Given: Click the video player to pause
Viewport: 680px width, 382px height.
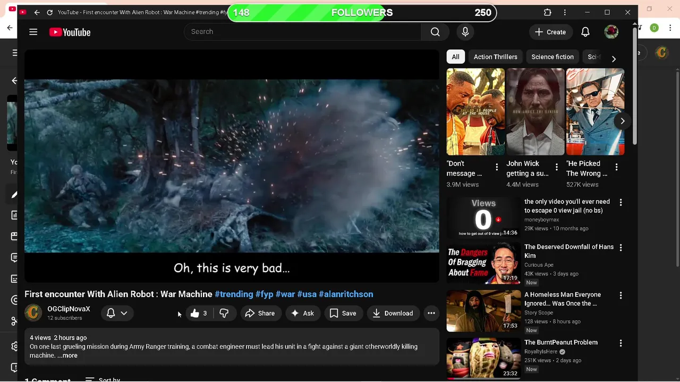Looking at the screenshot, I should coord(232,166).
